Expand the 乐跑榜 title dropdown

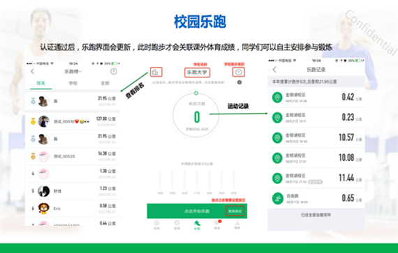pos(73,72)
